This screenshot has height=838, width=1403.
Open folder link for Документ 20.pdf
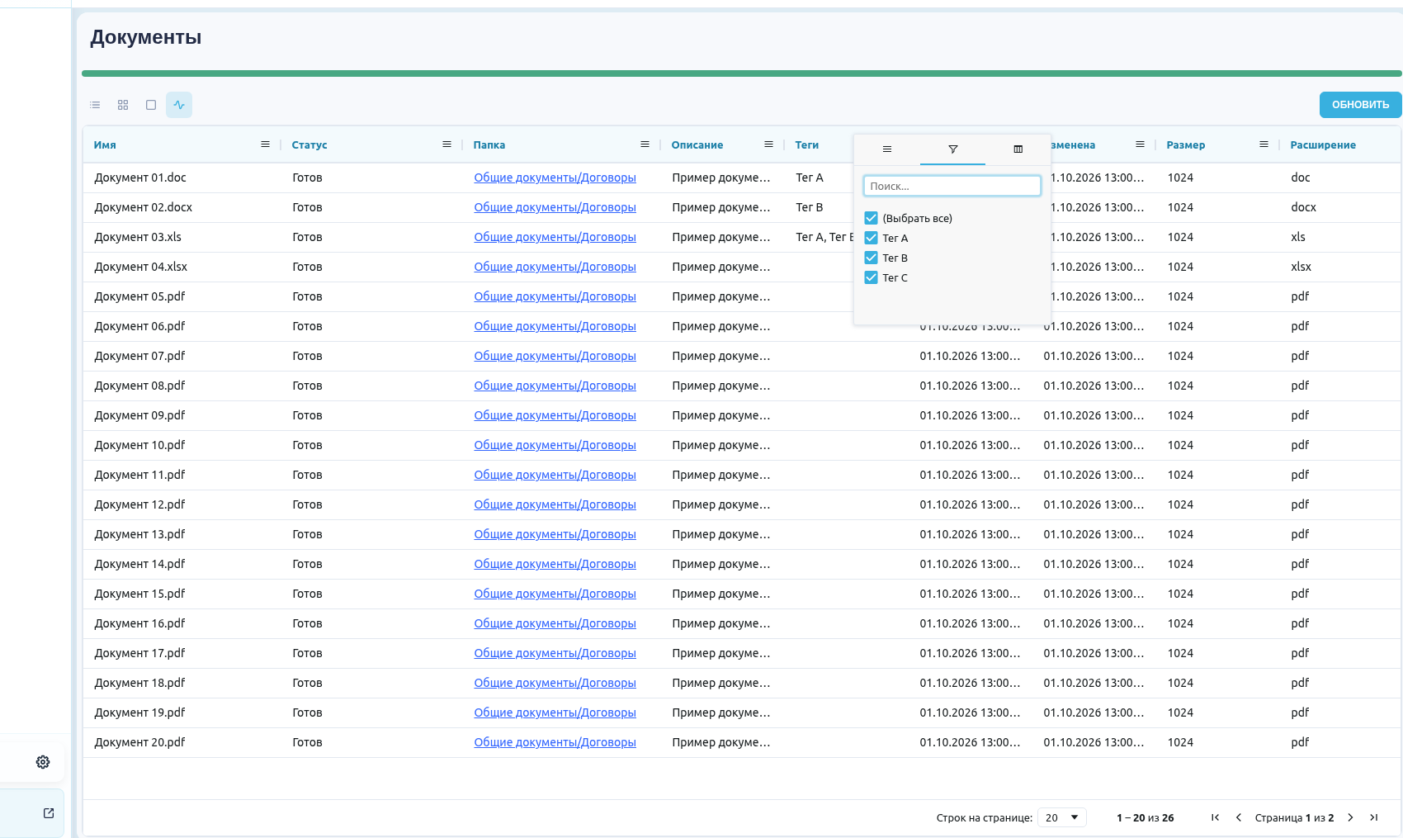(x=555, y=742)
